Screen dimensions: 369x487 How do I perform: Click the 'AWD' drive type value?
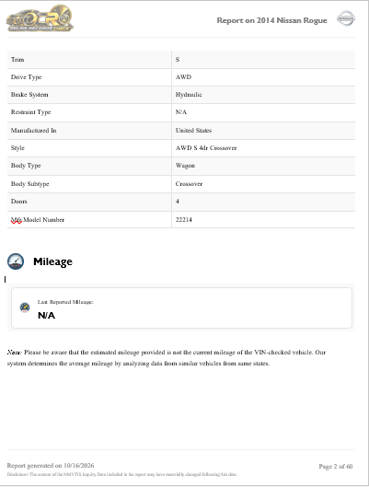point(183,77)
